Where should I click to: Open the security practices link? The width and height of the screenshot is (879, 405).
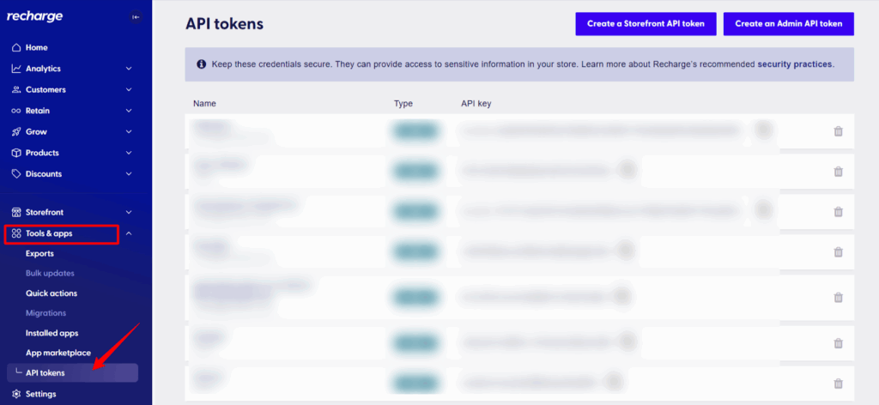pyautogui.click(x=795, y=64)
